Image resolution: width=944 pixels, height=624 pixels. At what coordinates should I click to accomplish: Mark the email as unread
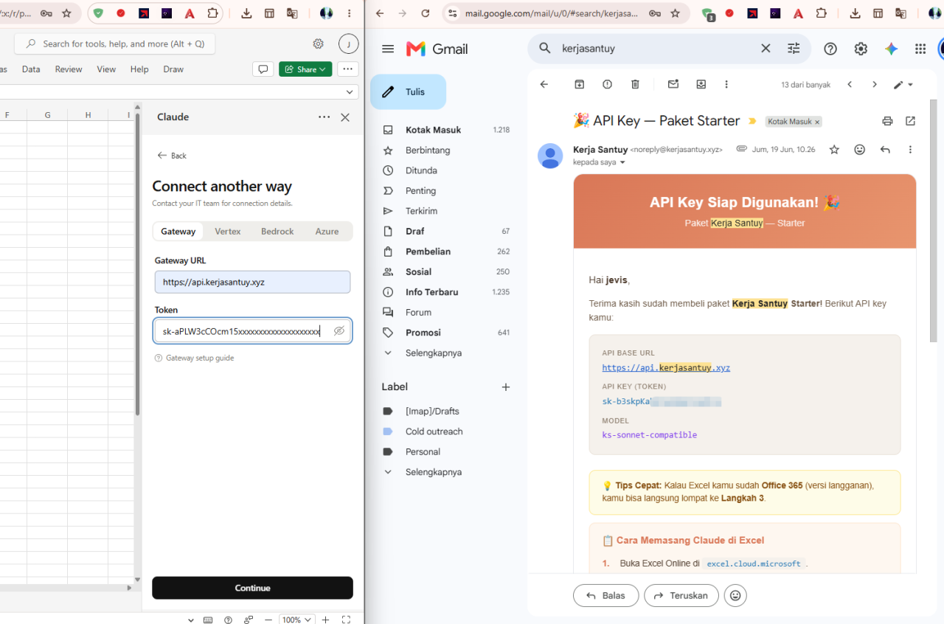(673, 85)
